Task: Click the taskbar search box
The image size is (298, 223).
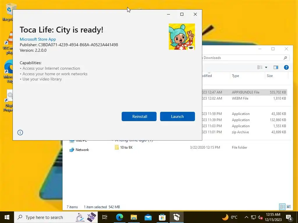Action: (56, 217)
